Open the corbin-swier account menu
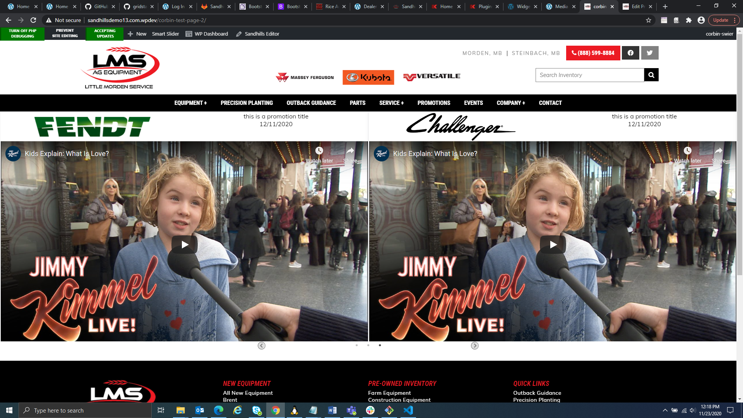This screenshot has width=743, height=418. coord(719,34)
